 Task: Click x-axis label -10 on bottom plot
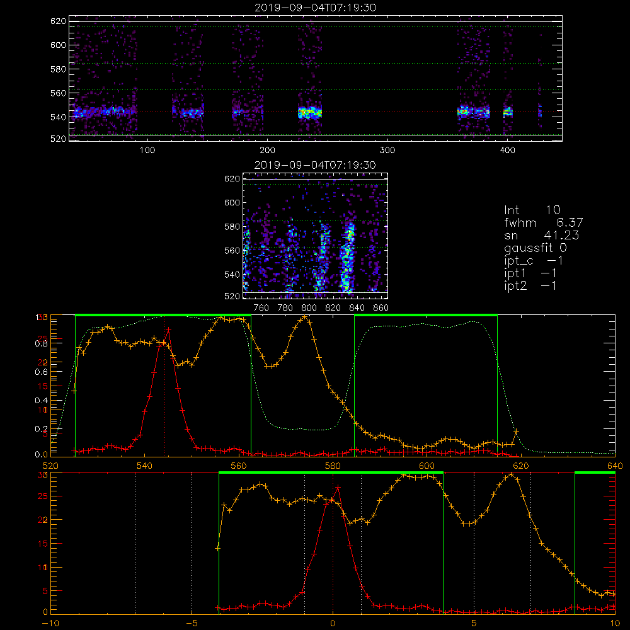50,624
